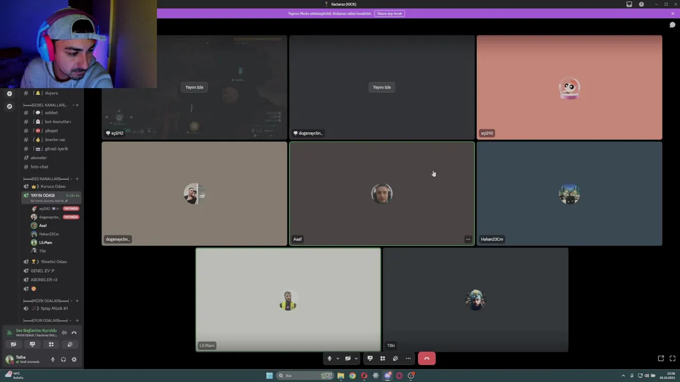Open more options in call bar
This screenshot has height=382, width=680.
click(408, 359)
